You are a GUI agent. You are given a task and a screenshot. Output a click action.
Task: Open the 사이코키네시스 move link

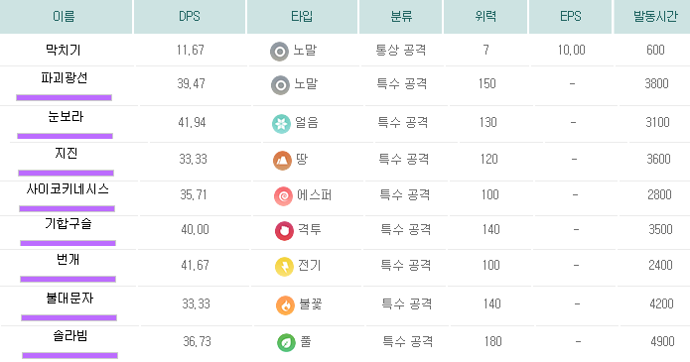click(x=68, y=189)
